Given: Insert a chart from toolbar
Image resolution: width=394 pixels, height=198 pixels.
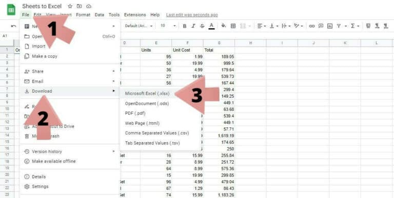Looking at the screenshot, I should [330, 26].
